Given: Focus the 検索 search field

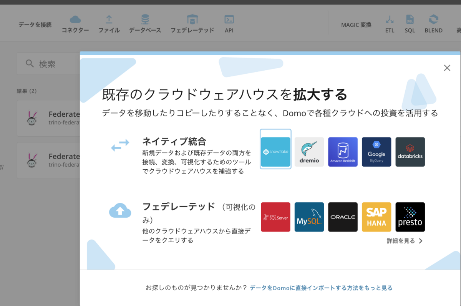Looking at the screenshot, I should pos(48,64).
